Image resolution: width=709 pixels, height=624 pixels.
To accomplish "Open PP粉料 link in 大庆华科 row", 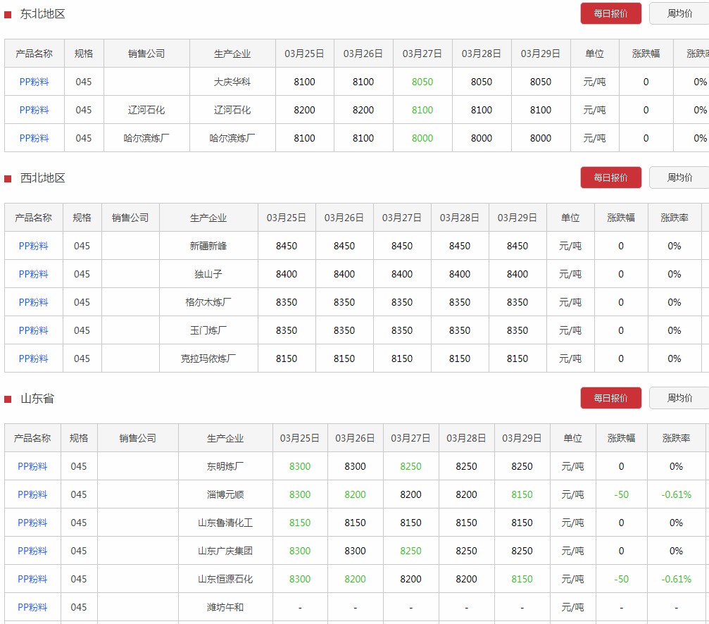I will coord(34,82).
